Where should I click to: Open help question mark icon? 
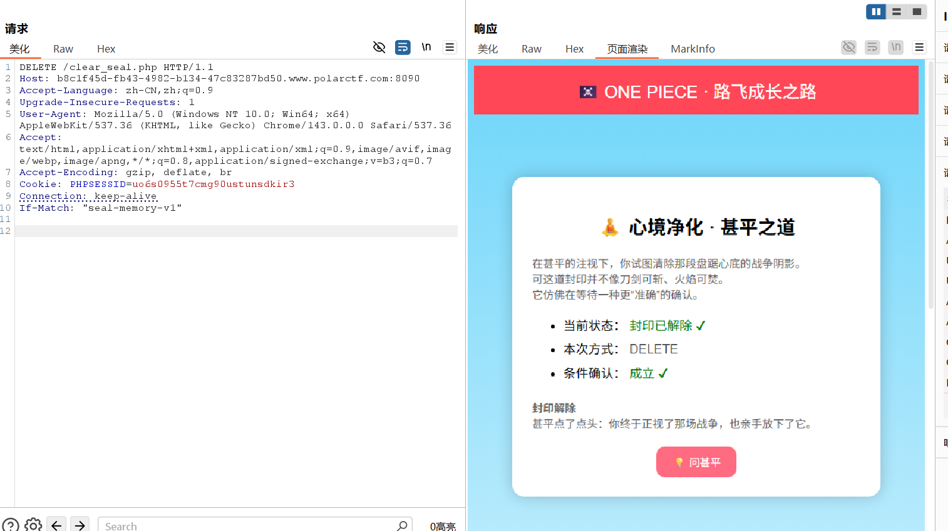click(11, 525)
